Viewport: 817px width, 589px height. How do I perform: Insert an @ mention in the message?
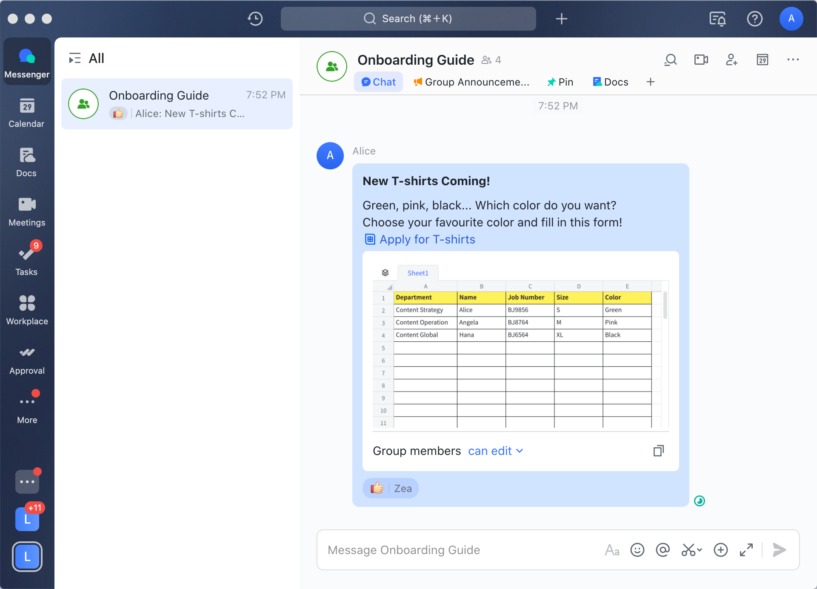pyautogui.click(x=663, y=550)
